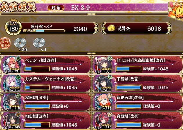This screenshot has width=183, height=130.
Task: Click the 合戦結果 title banner
Action: (x=18, y=7)
